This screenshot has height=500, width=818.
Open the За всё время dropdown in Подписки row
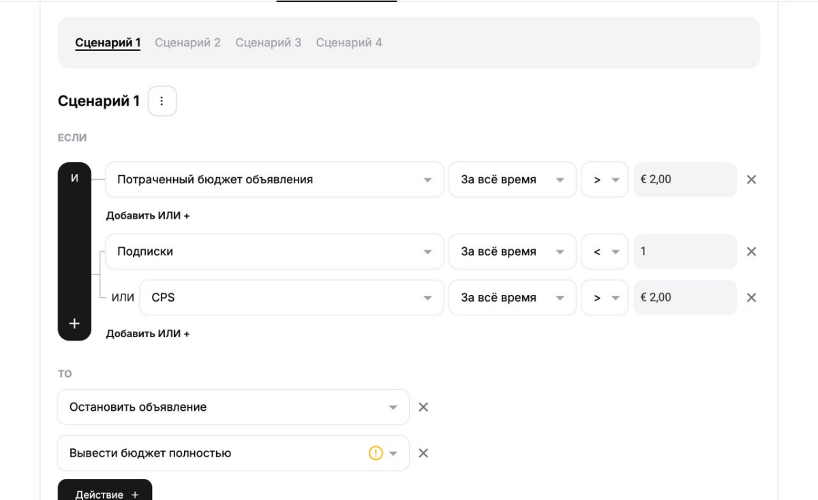click(x=512, y=252)
